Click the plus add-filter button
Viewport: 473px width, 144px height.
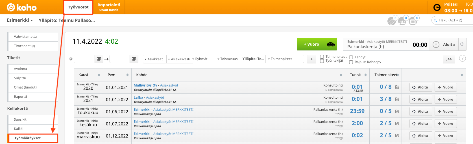click(x=311, y=59)
